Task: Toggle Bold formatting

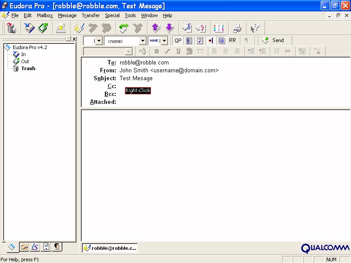Action: (x=157, y=51)
